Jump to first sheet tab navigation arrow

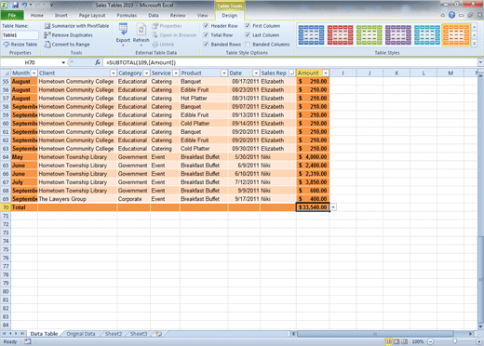click(x=5, y=334)
